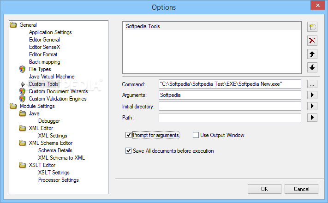Click the Module Settings folder icon

coord(13,106)
